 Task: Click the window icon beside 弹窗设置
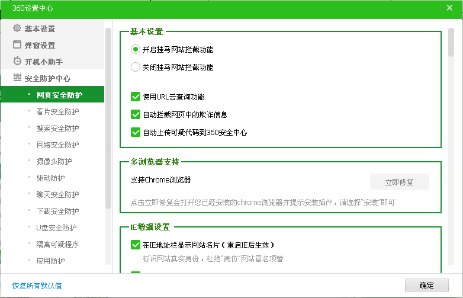[x=17, y=45]
